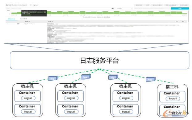Click the log icon above the rightmost 宿主机
192x120 pixels.
[x=151, y=79]
